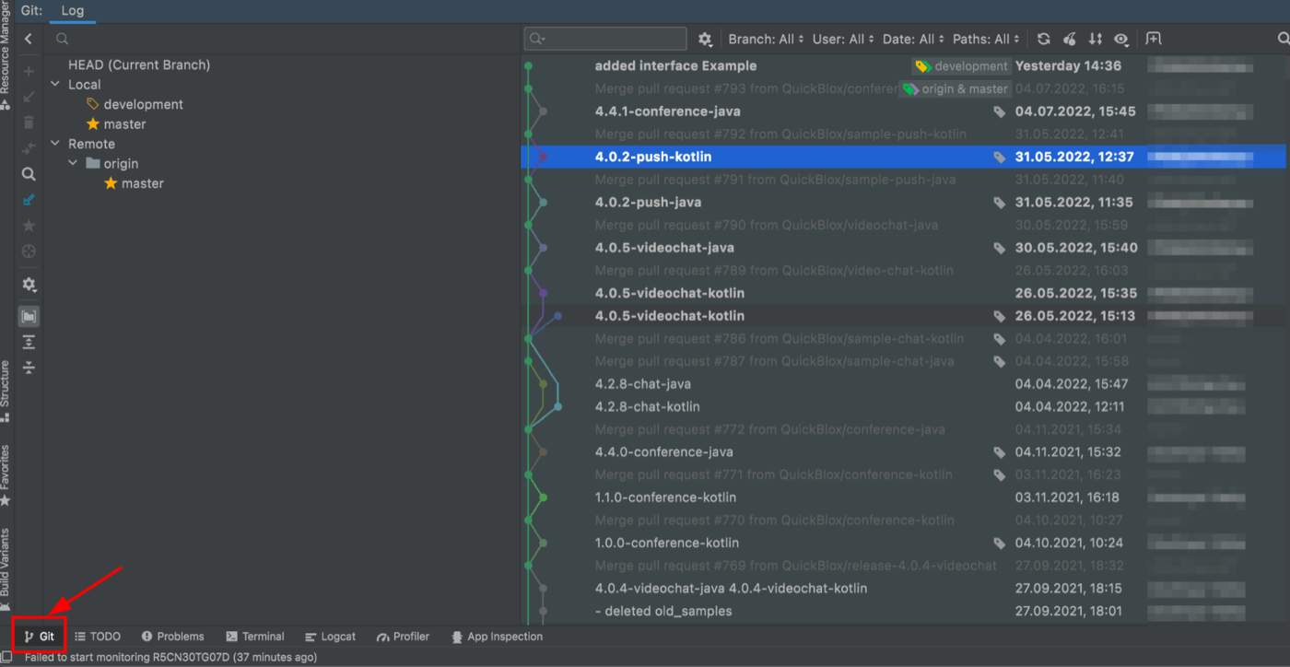Viewport: 1290px width, 667px height.
Task: Refresh the git log
Action: click(1043, 39)
